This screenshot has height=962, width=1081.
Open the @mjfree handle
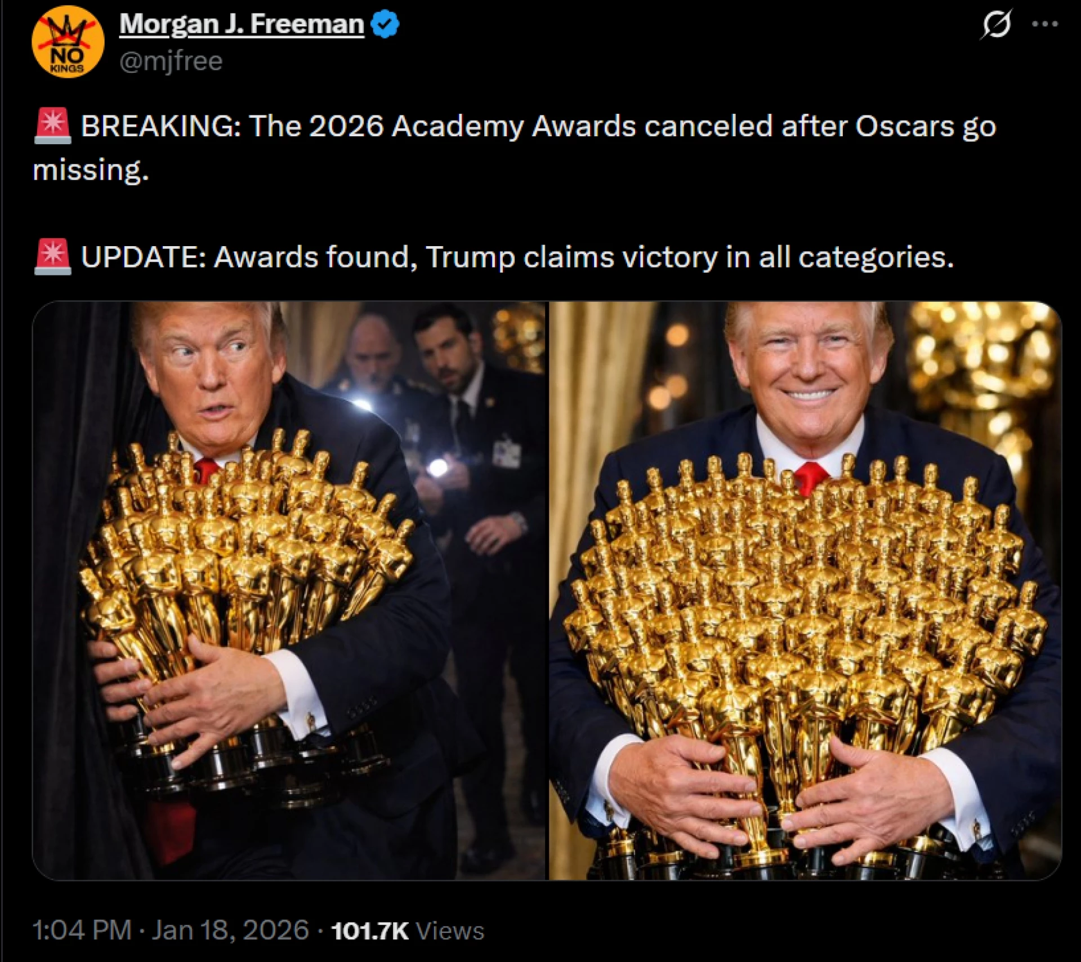171,61
